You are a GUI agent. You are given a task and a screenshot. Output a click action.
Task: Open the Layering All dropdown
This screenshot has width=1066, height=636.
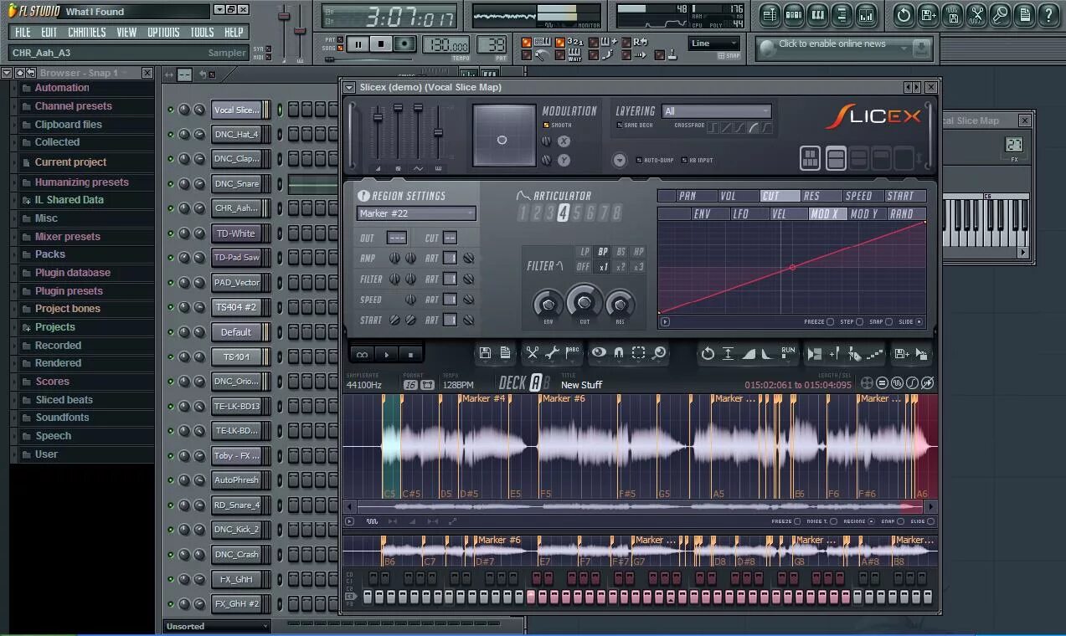click(x=717, y=111)
